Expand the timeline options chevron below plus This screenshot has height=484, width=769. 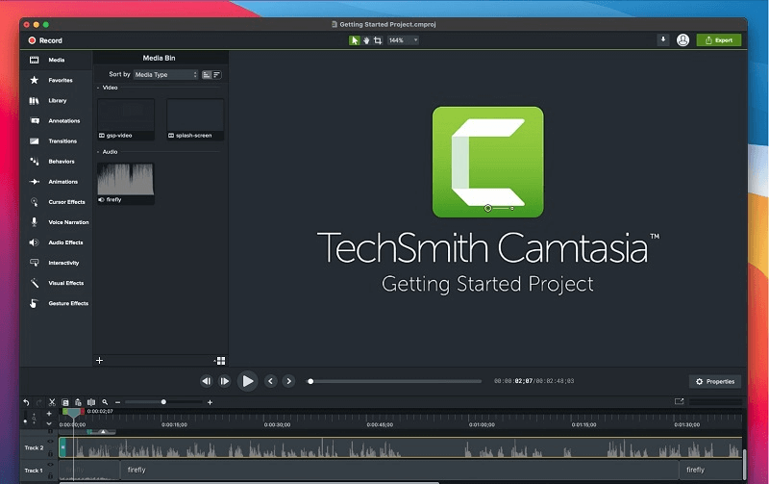click(49, 423)
